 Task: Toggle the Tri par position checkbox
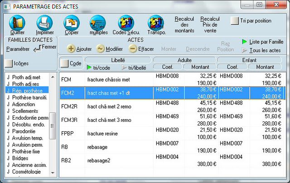[x=235, y=21]
